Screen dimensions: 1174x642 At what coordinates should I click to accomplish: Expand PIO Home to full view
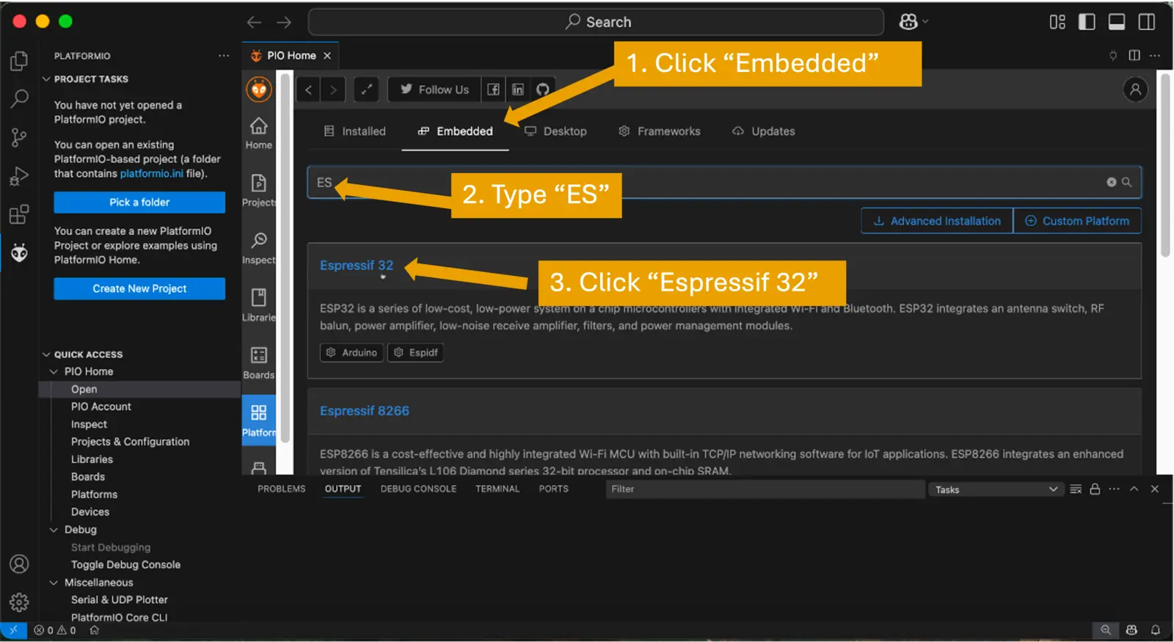click(x=366, y=90)
